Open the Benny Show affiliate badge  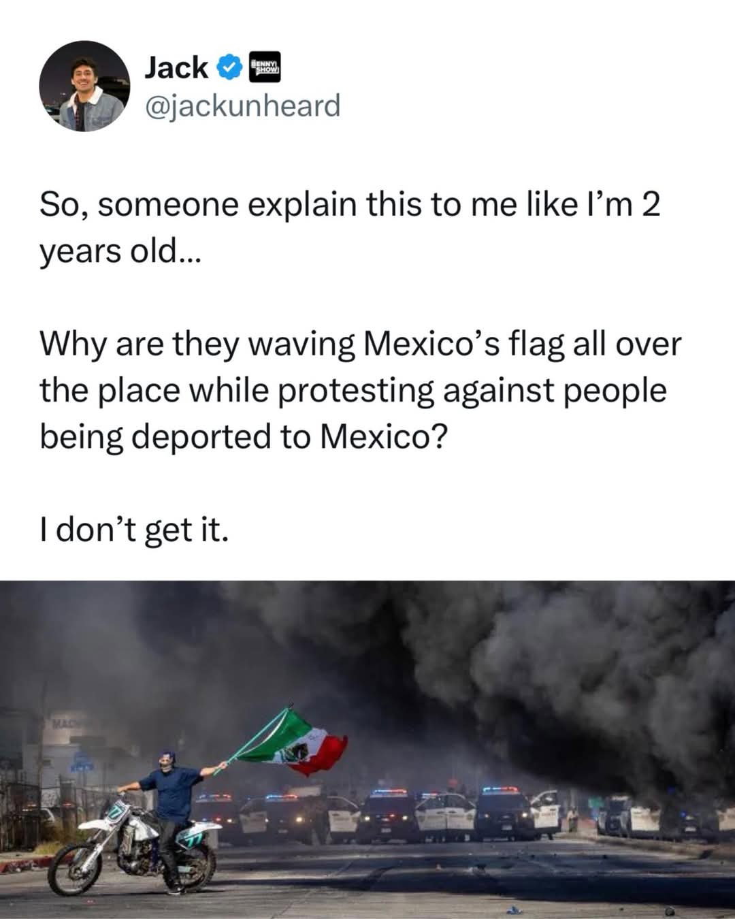[265, 67]
